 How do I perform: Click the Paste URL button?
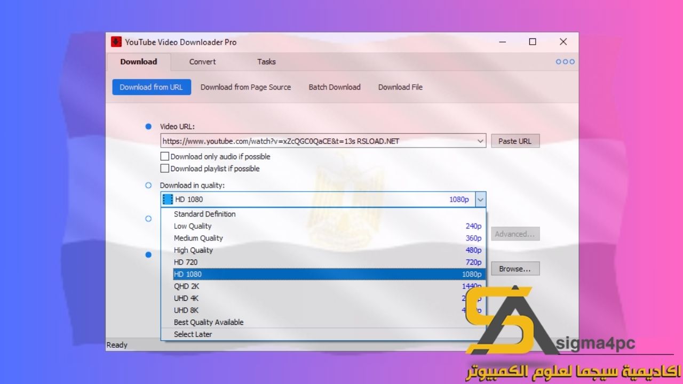[515, 141]
